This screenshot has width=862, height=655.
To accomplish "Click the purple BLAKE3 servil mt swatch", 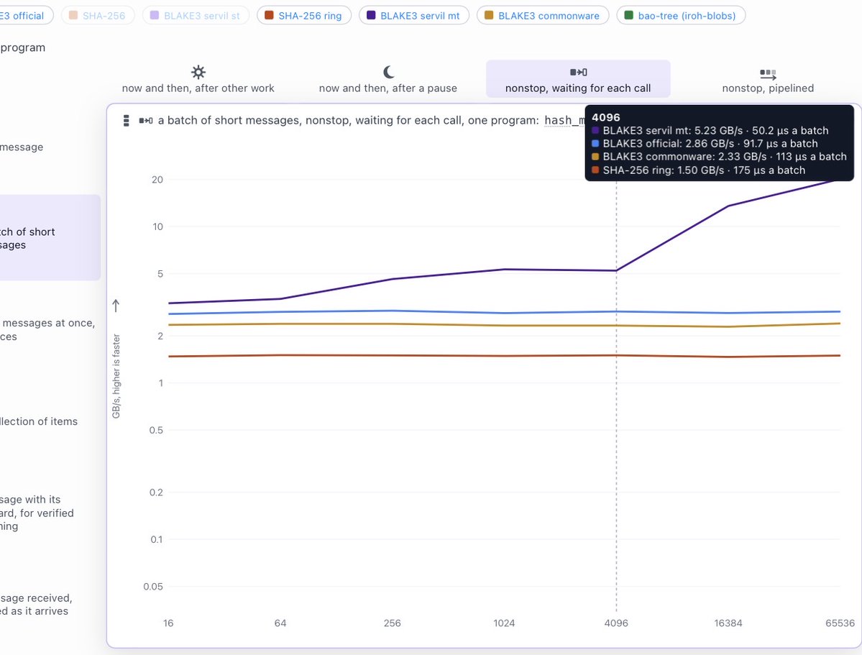I will pos(371,15).
